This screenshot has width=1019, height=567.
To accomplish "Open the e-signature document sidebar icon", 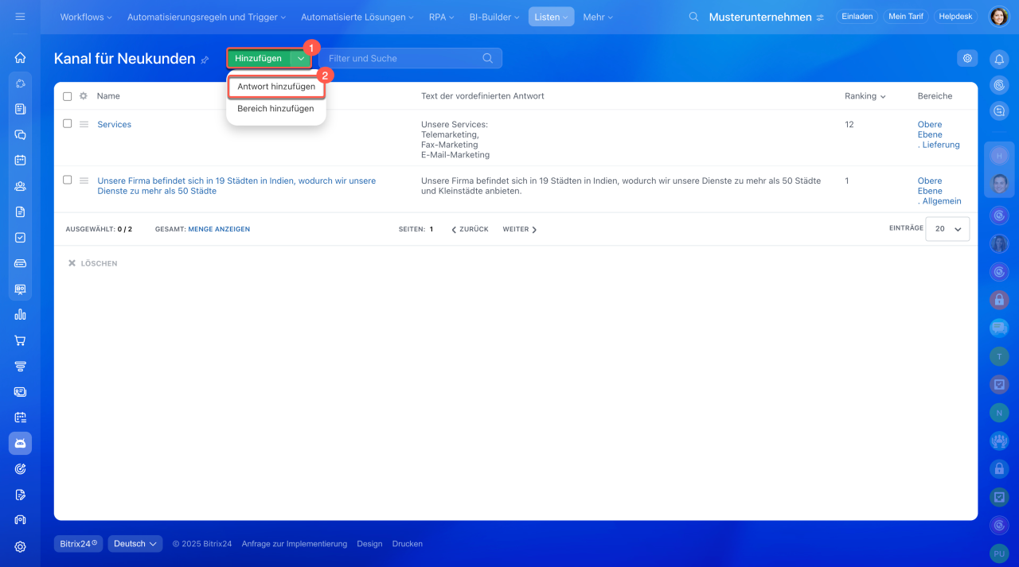I will tap(20, 495).
